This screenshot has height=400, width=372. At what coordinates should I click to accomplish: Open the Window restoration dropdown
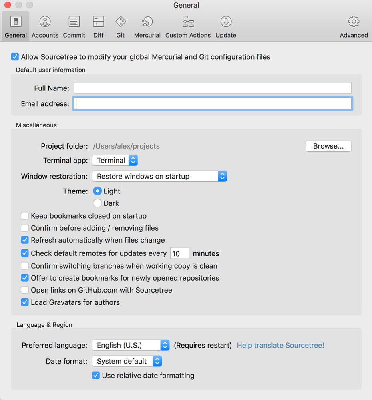[159, 176]
